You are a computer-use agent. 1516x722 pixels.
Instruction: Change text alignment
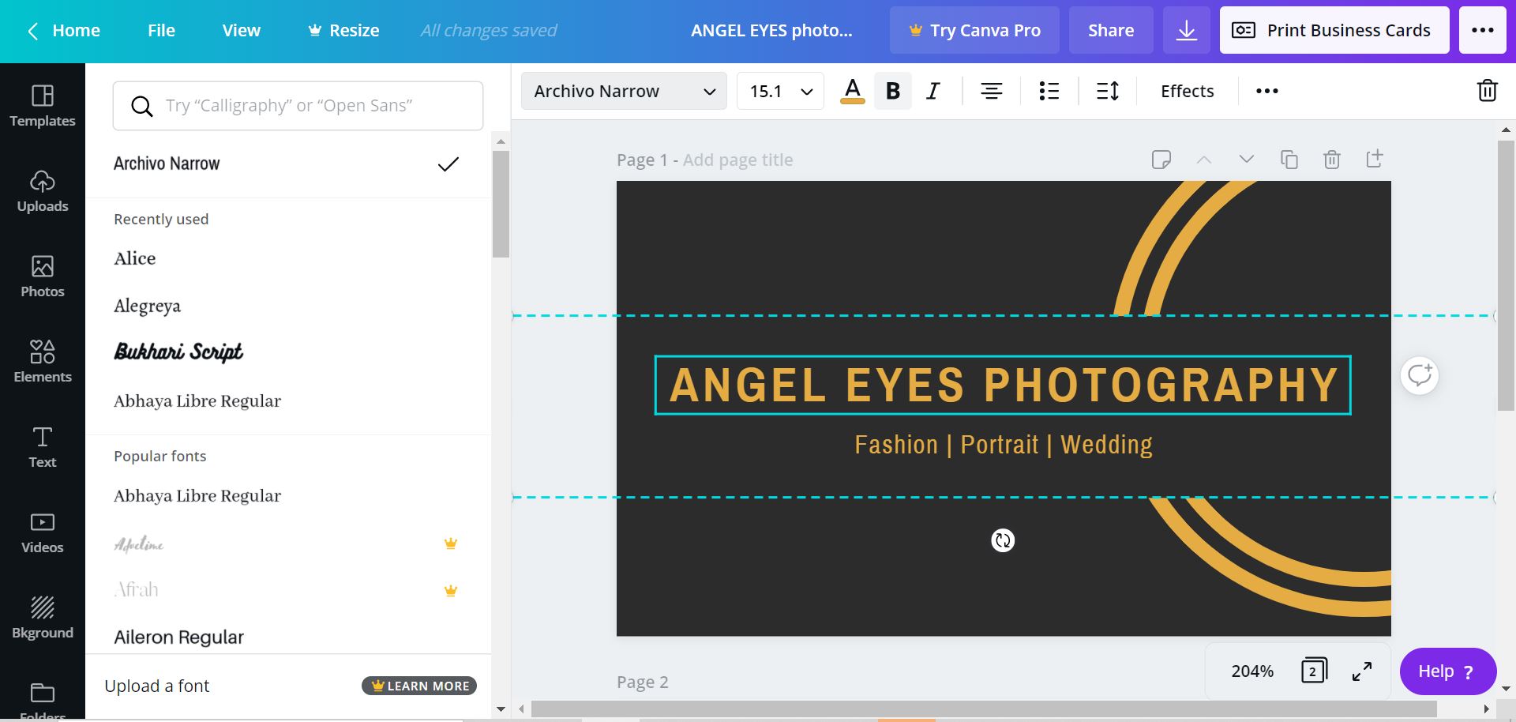tap(992, 91)
